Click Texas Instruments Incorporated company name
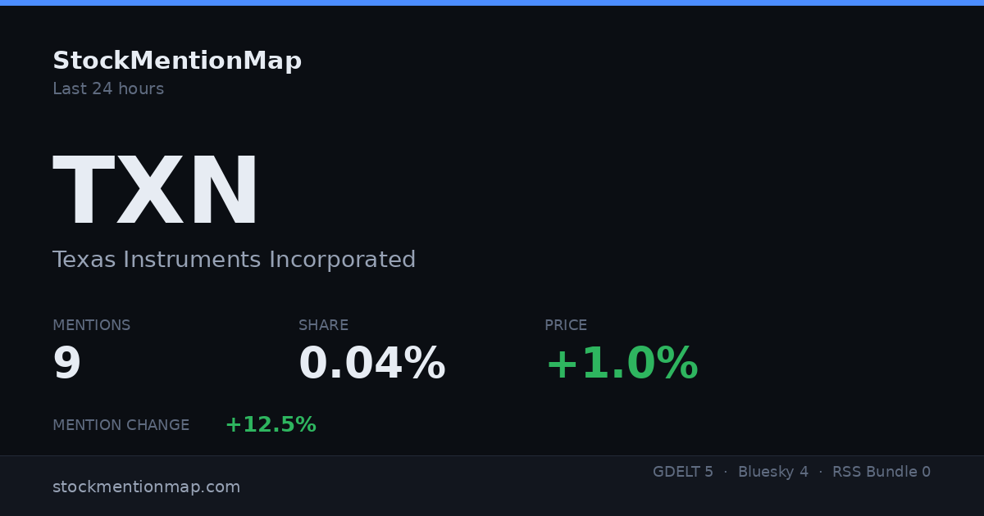This screenshot has width=984, height=516. pos(234,260)
